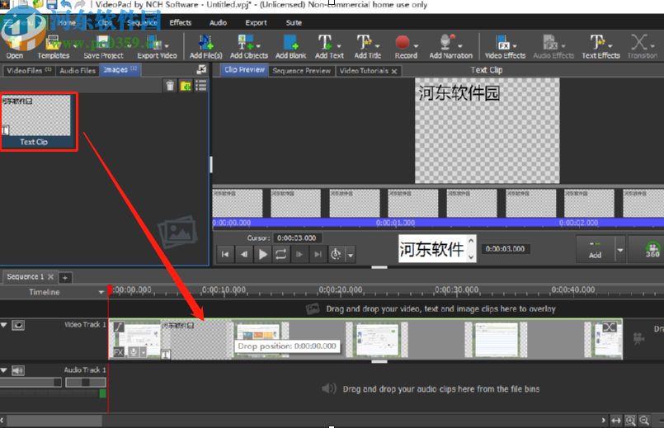Collapse Video Track 1 triangle

pyautogui.click(x=4, y=325)
